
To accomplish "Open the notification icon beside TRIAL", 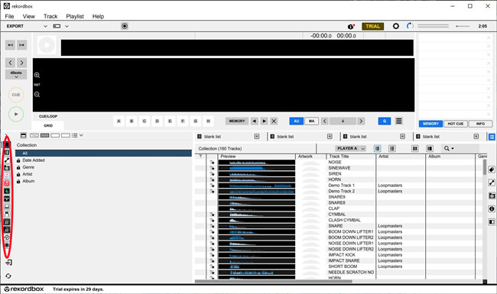I will (x=351, y=27).
